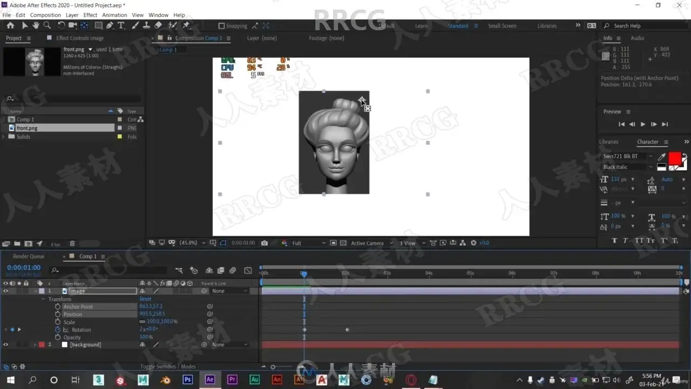
Task: Select the Zoom magnifier tool
Action: click(x=47, y=25)
